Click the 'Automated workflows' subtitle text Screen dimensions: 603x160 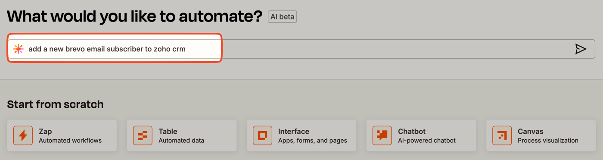pos(70,141)
